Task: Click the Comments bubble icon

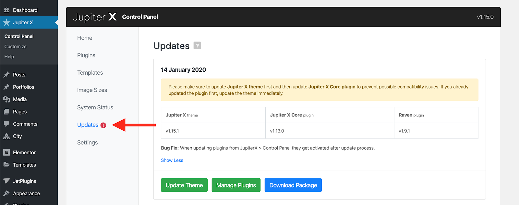Action: (x=6, y=124)
